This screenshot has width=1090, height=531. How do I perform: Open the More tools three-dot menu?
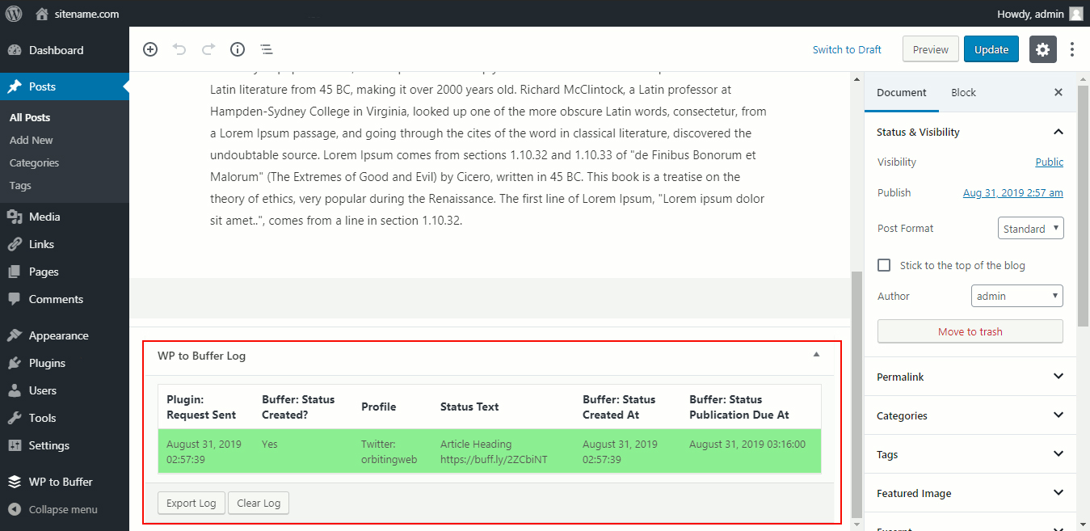(x=1072, y=49)
